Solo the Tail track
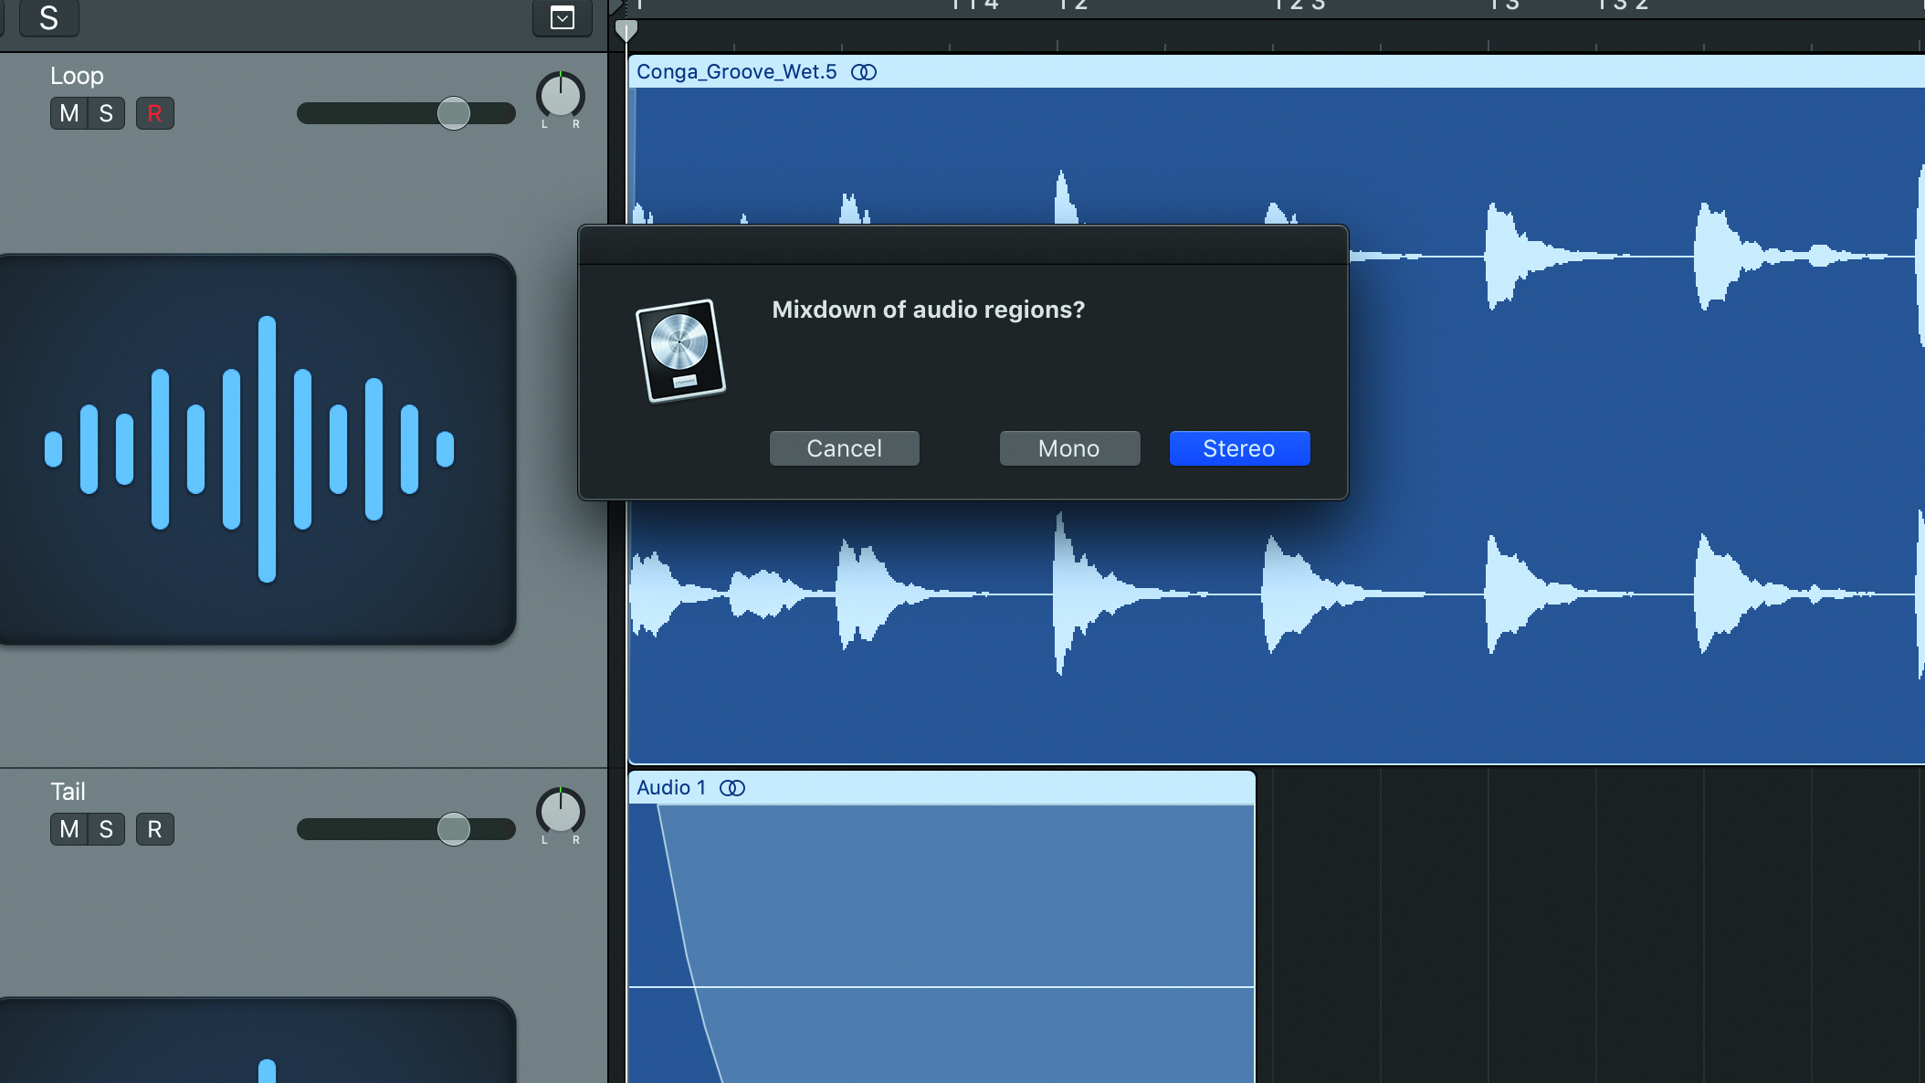Screen dimensions: 1925x1083 (x=107, y=829)
